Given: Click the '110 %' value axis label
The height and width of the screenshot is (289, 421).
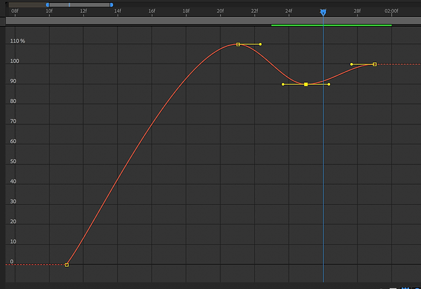Looking at the screenshot, I should pos(18,41).
